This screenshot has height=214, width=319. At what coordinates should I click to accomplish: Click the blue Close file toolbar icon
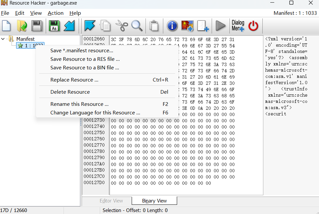click(x=69, y=26)
